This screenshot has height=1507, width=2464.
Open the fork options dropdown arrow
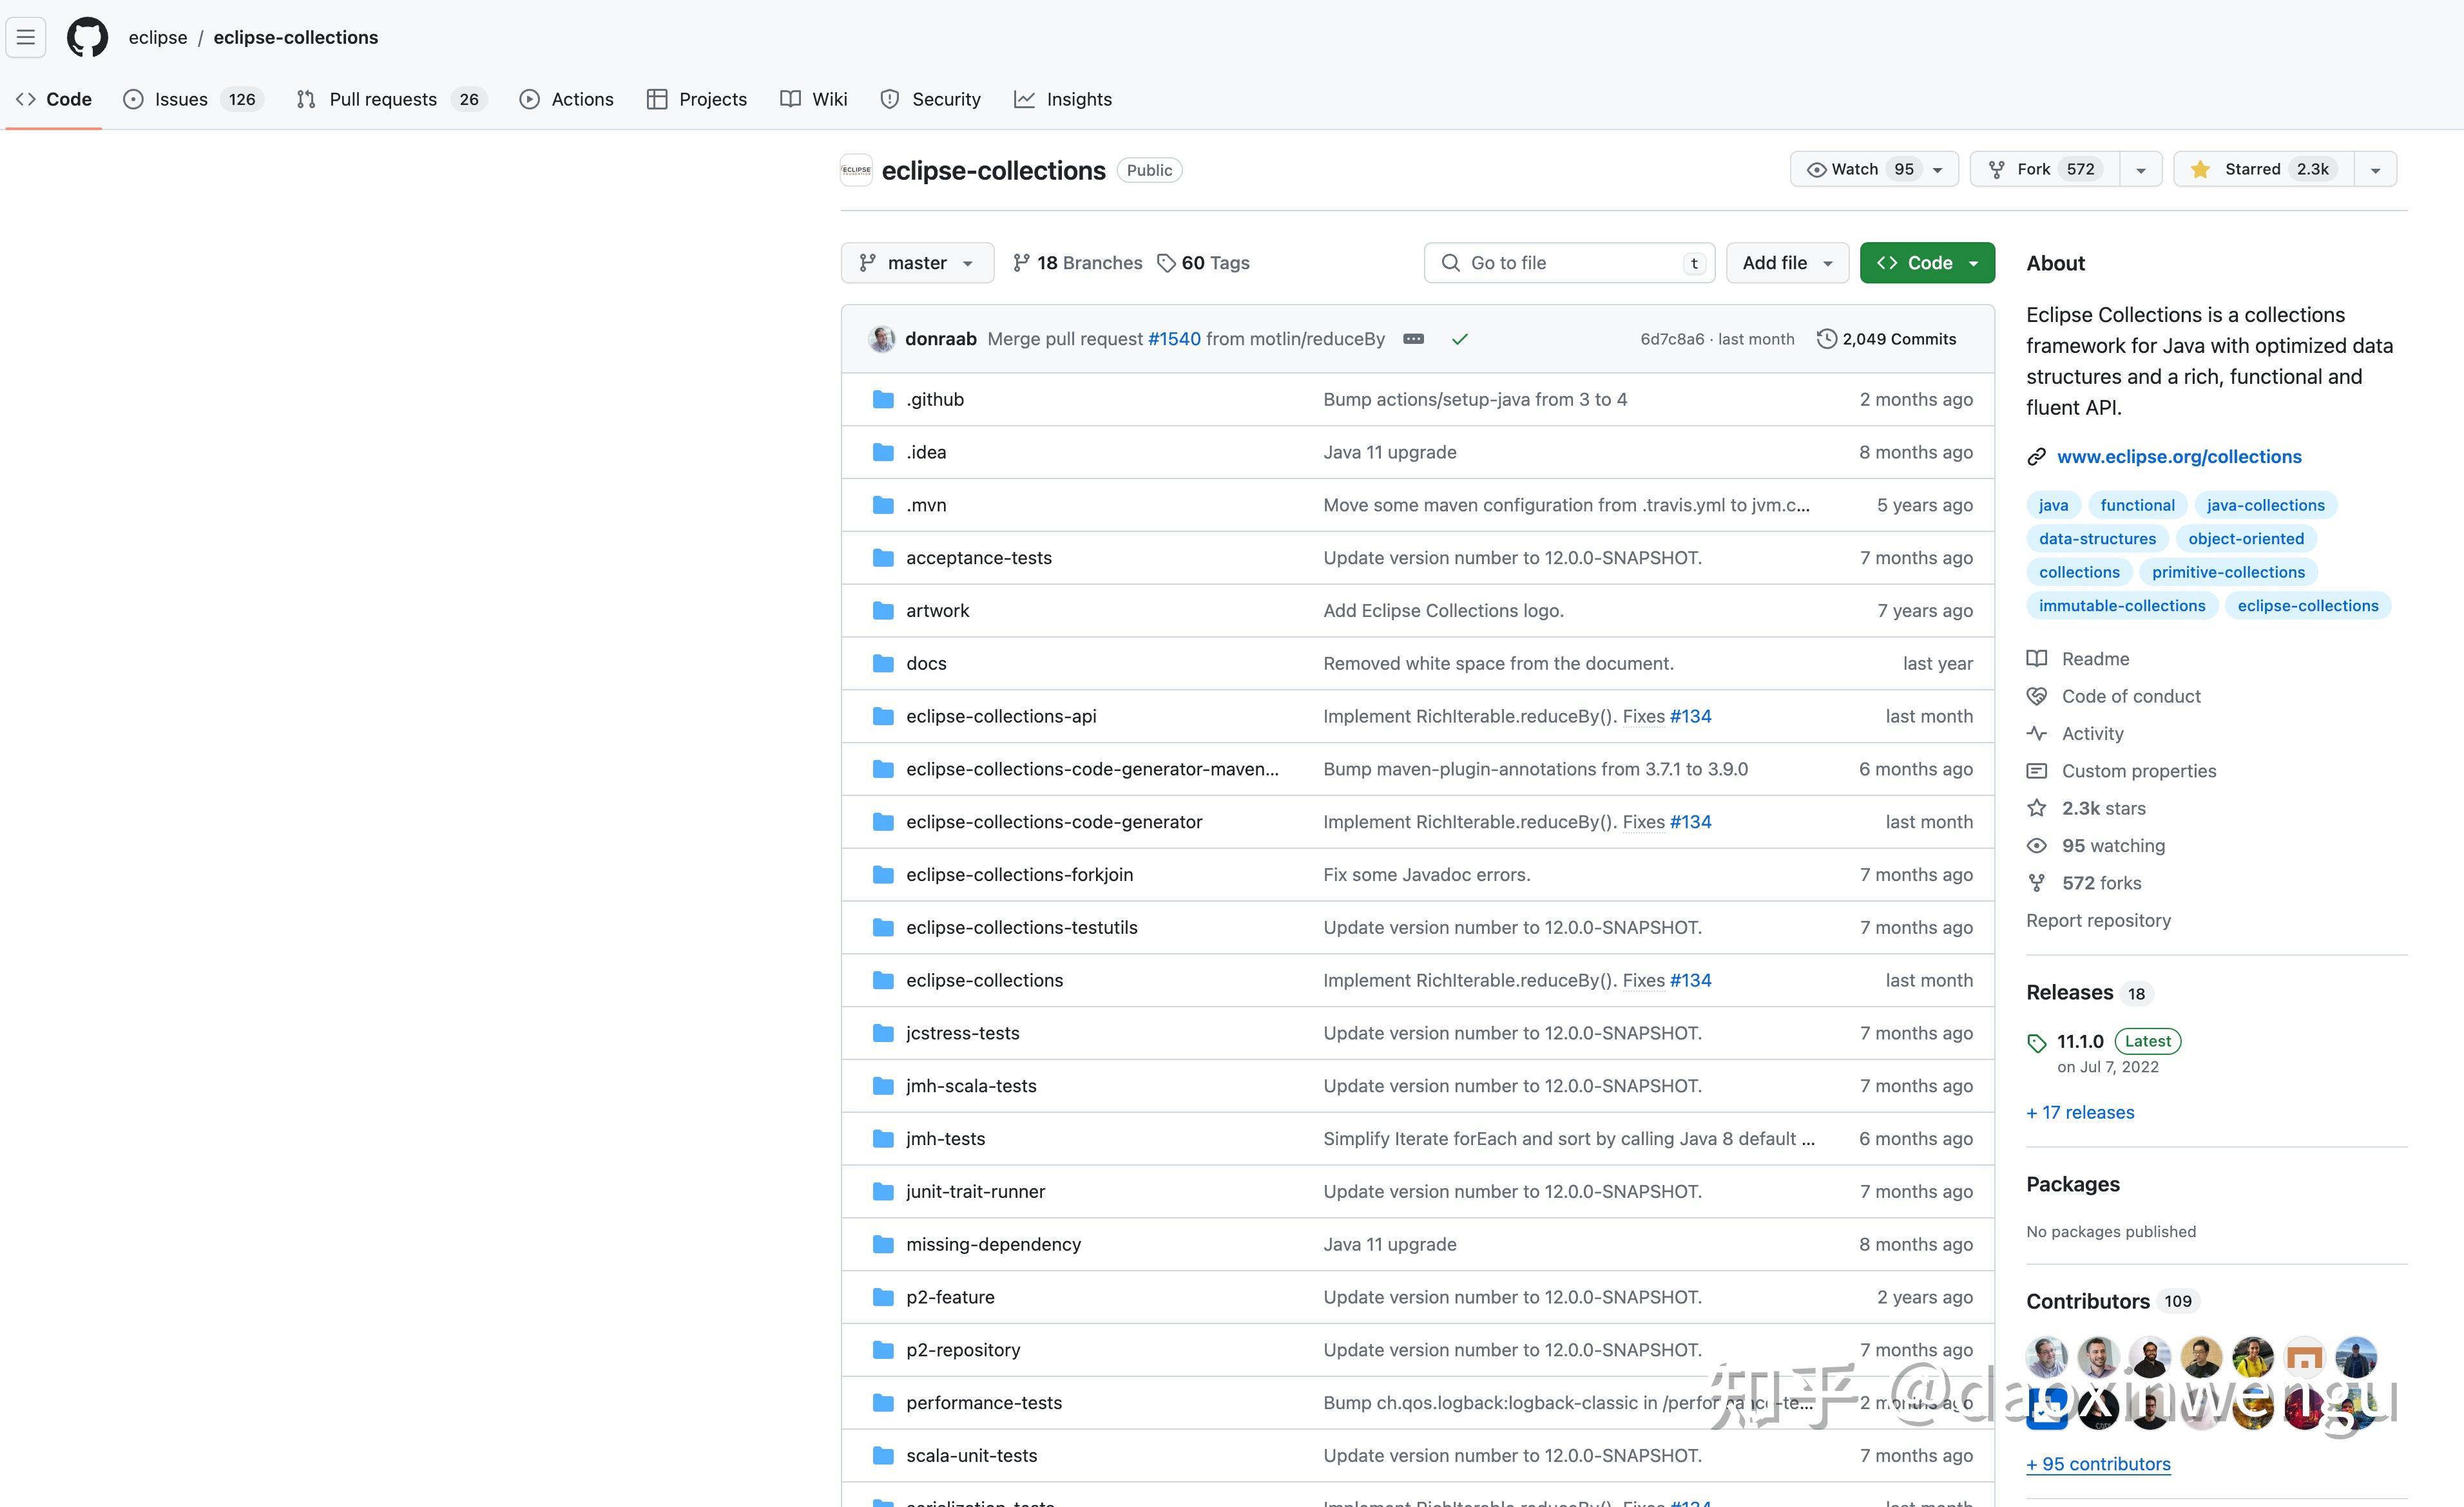click(2140, 170)
